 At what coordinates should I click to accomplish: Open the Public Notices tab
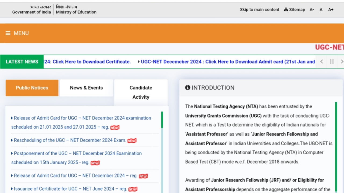(32, 88)
